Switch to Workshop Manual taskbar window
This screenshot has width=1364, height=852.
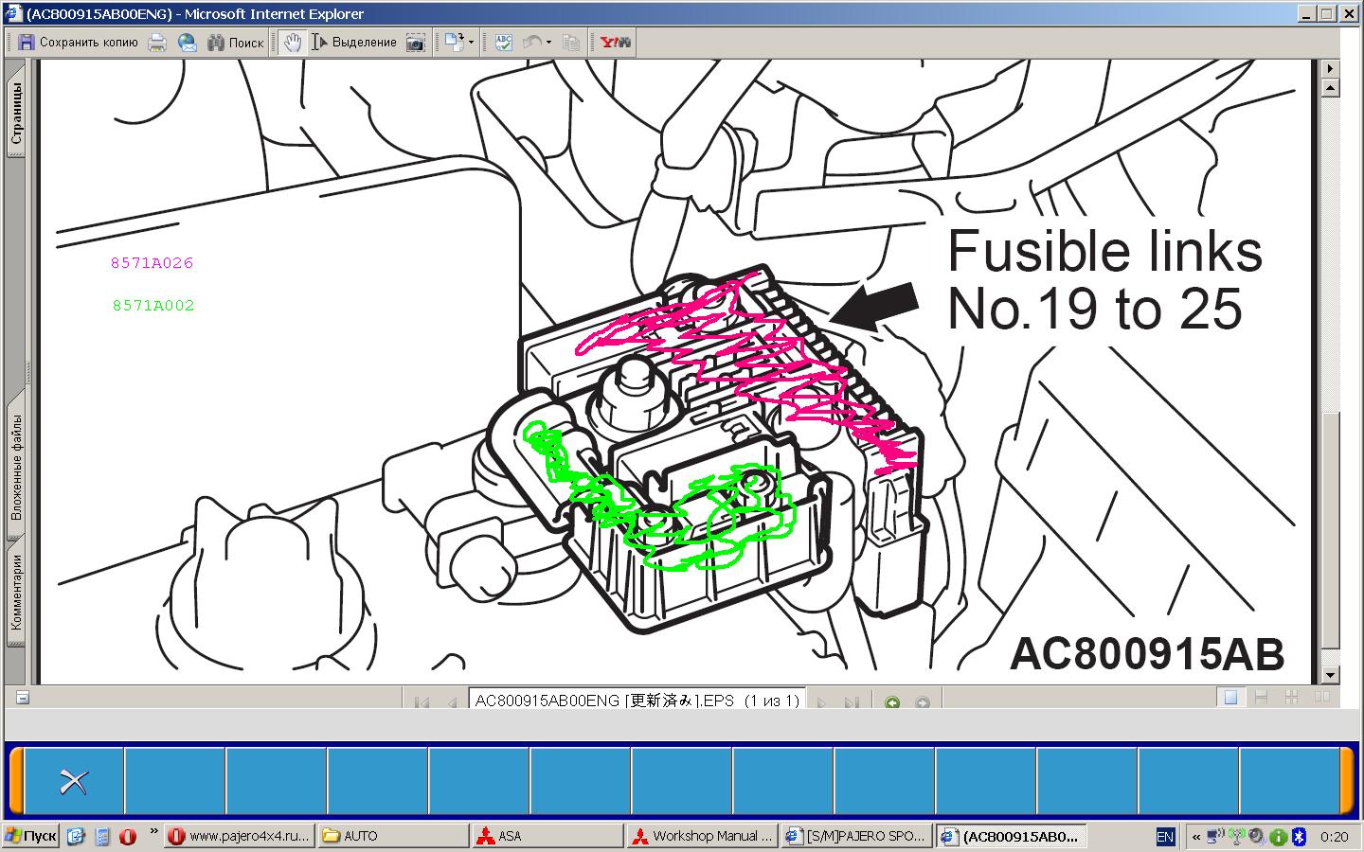pyautogui.click(x=702, y=836)
